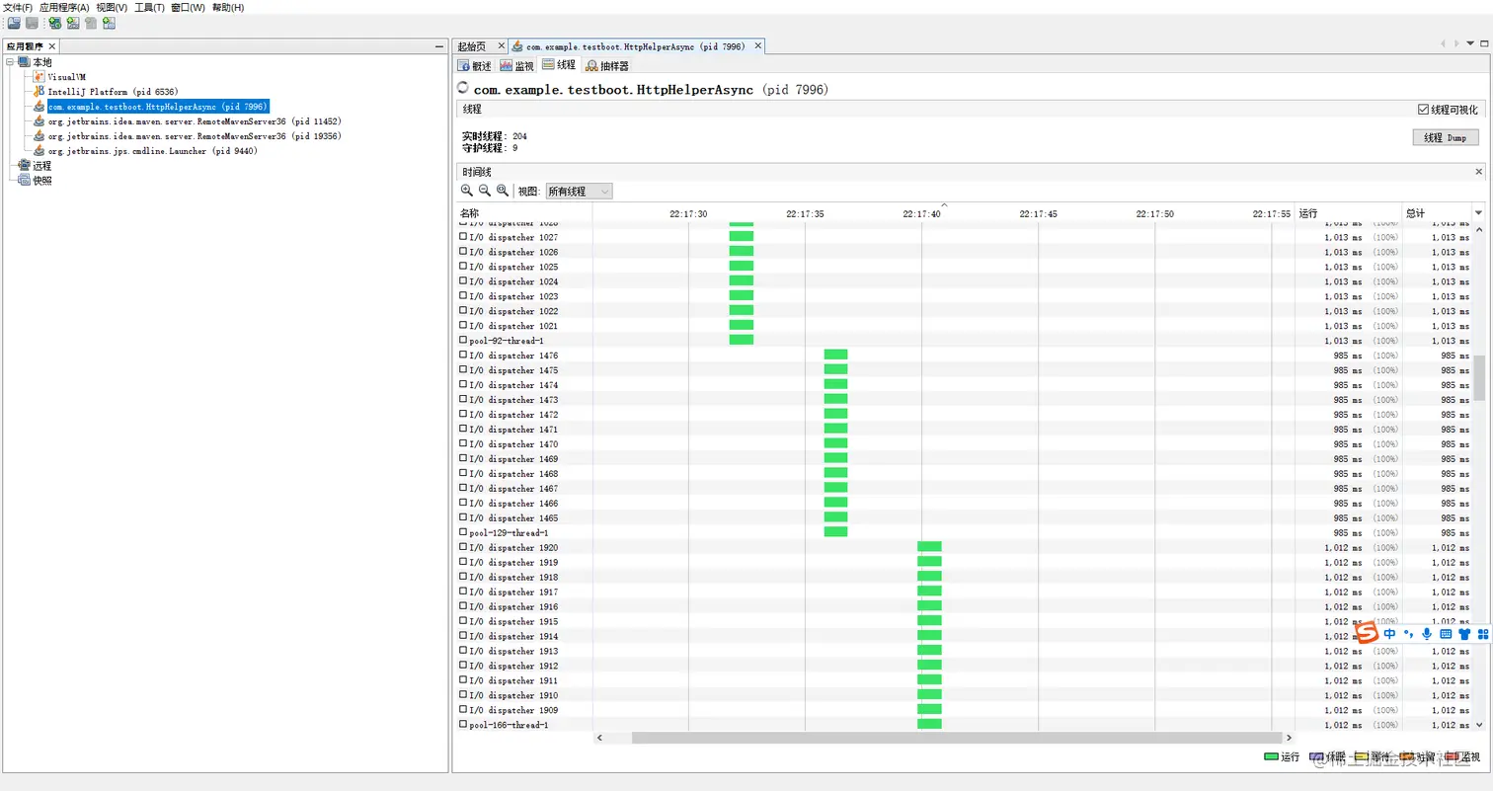Select RemoteMavenServer36 (pid 11452) entry

click(194, 120)
